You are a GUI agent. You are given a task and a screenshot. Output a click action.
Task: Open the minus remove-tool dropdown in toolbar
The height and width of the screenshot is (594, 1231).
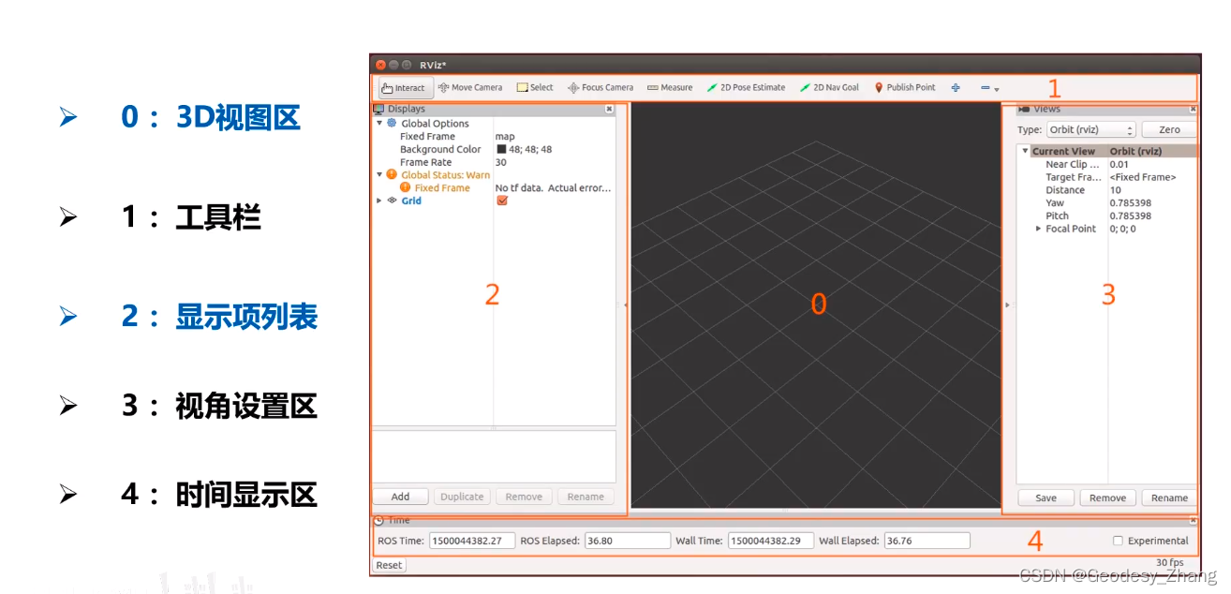pyautogui.click(x=989, y=88)
